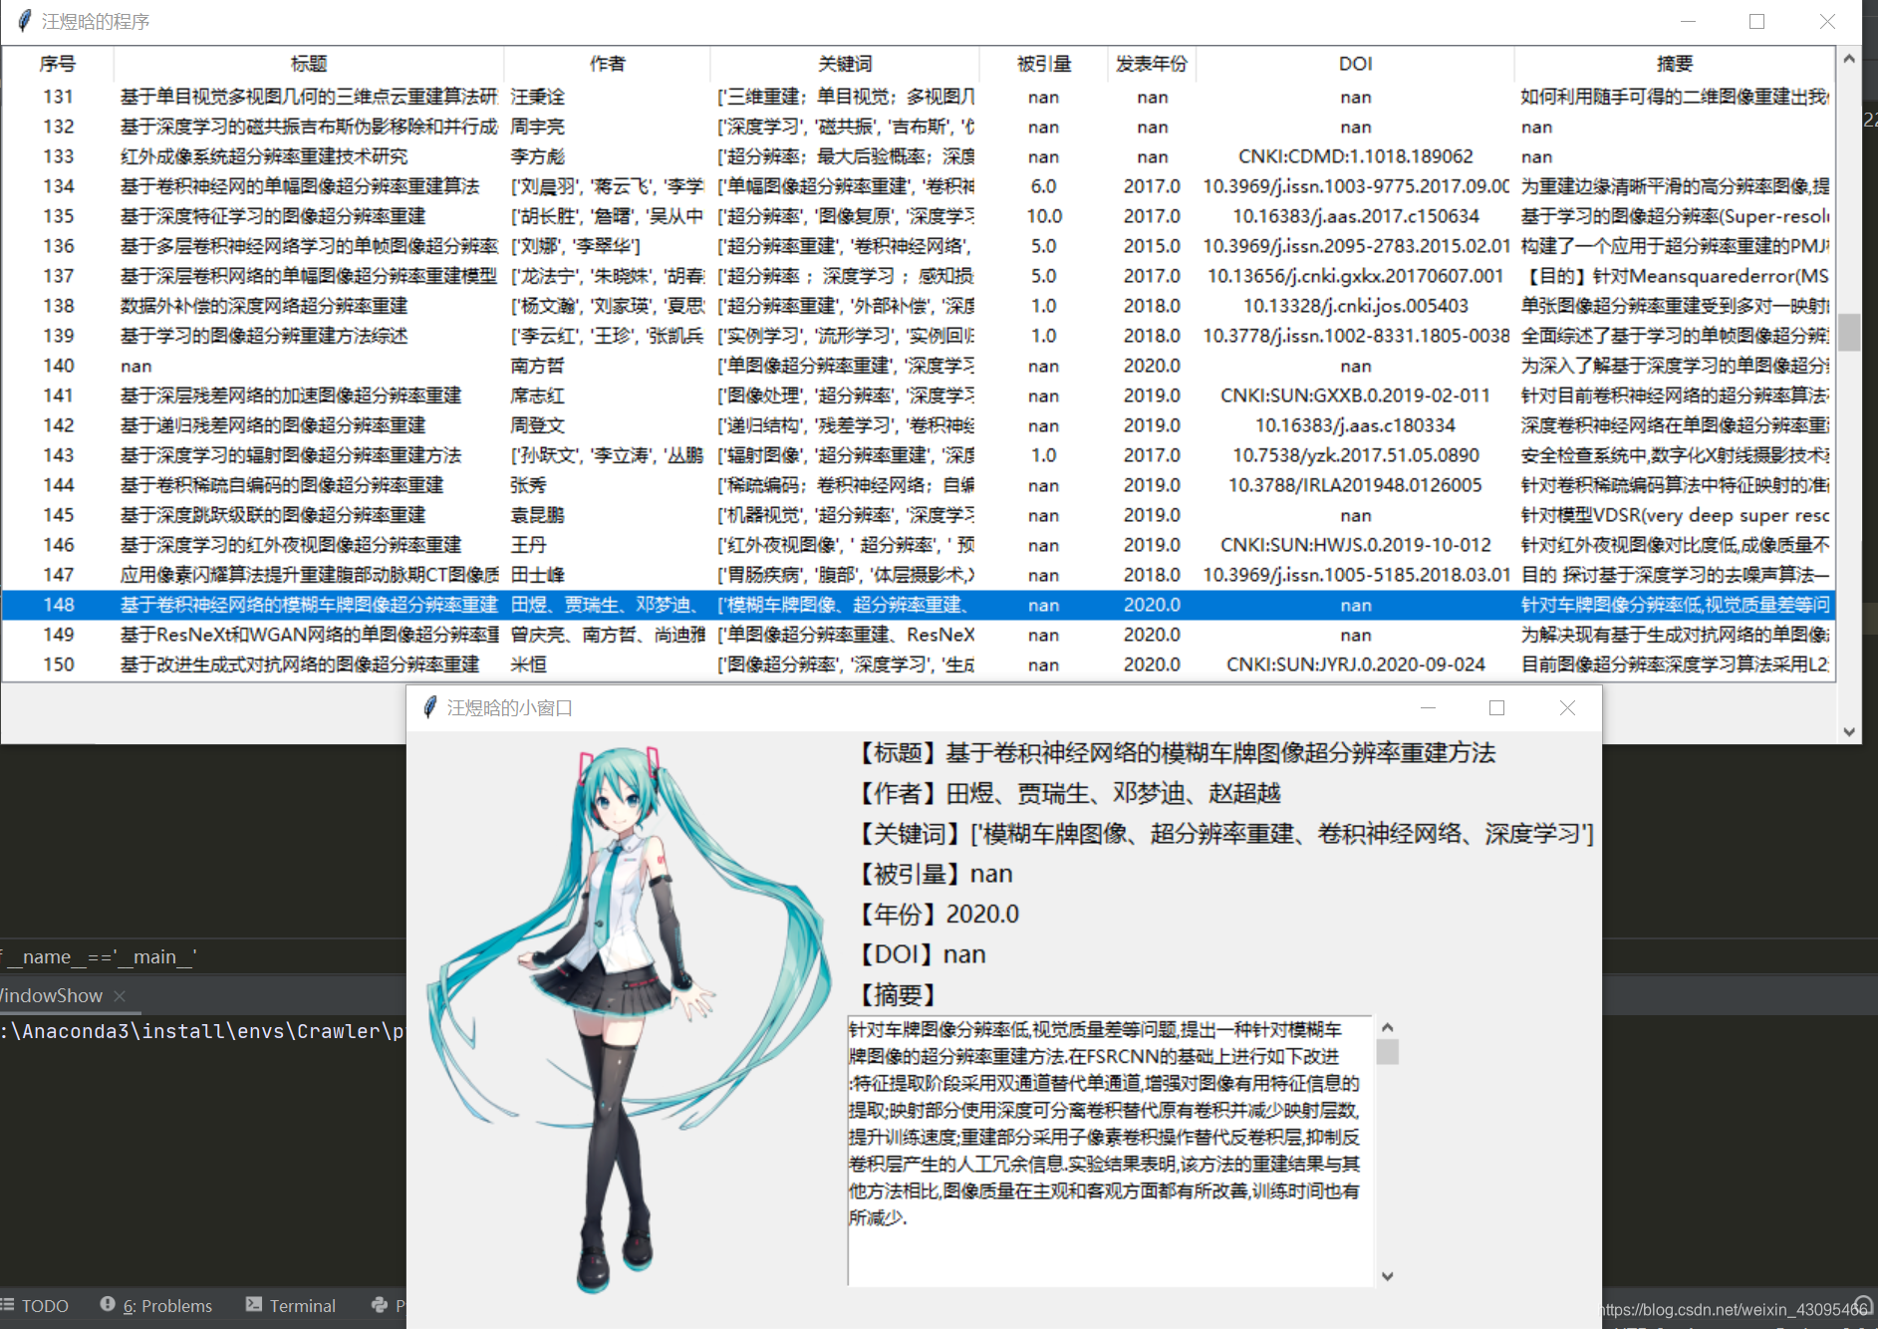Click the abstract box scroll-up arrow
Viewport: 1878px width, 1329px height.
1387,1027
